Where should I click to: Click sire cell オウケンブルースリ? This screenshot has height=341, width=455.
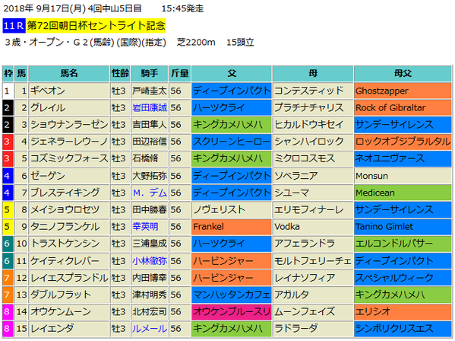coord(232,311)
